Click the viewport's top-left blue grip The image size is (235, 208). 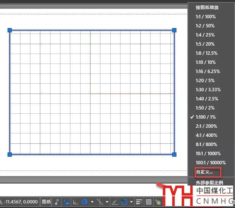click(x=10, y=30)
